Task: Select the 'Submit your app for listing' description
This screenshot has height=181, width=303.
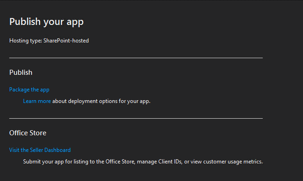Action: click(x=143, y=162)
